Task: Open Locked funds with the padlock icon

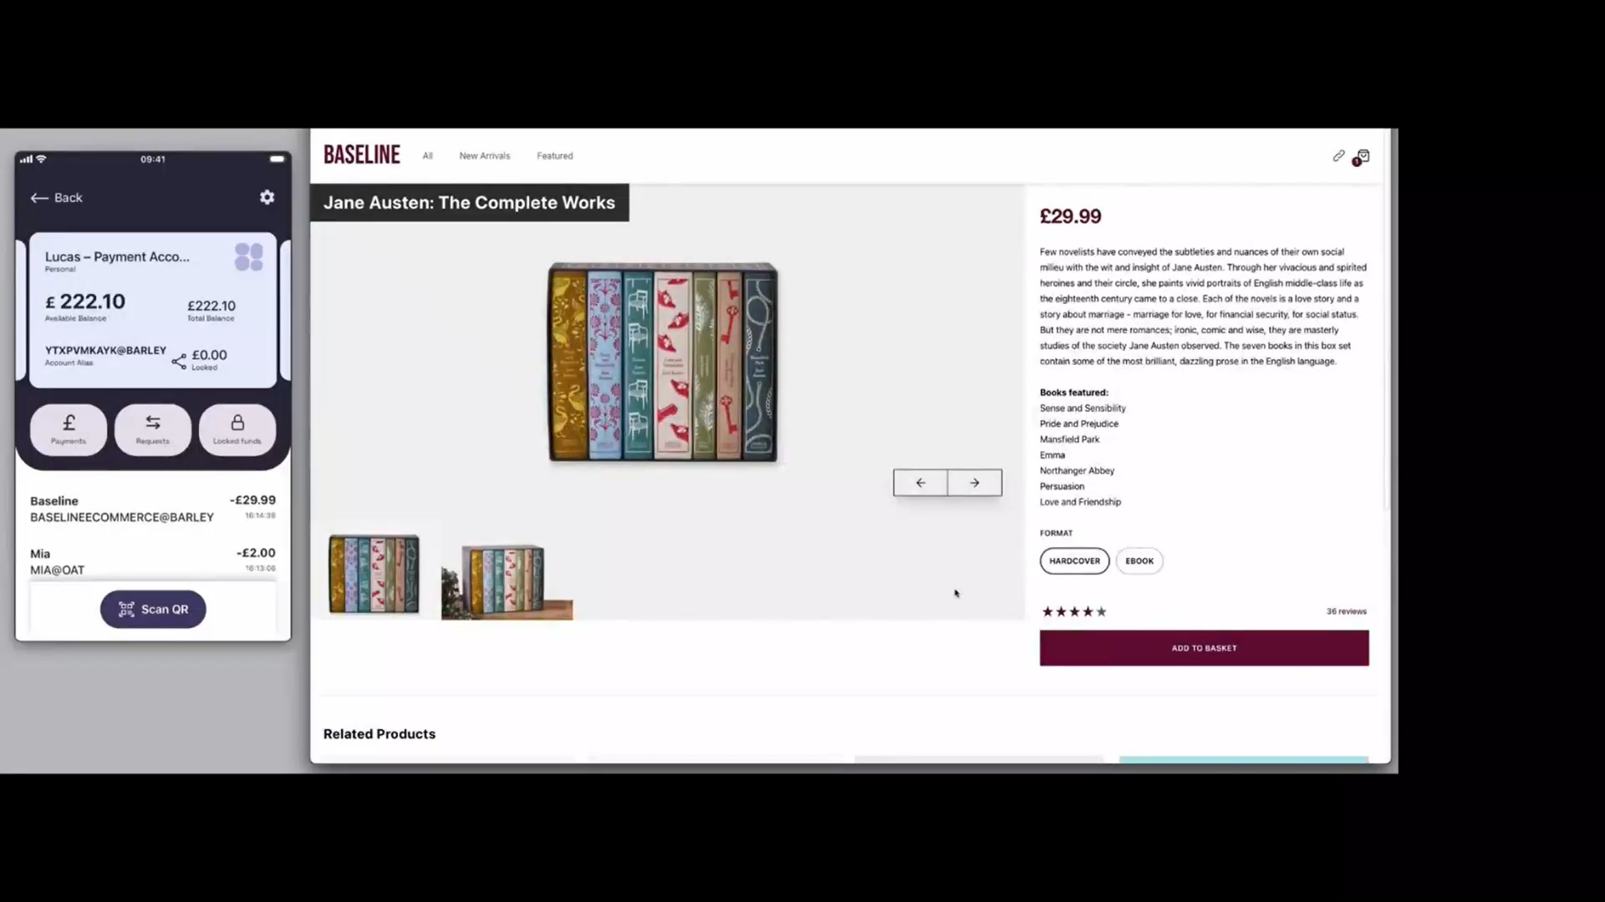Action: 237,429
